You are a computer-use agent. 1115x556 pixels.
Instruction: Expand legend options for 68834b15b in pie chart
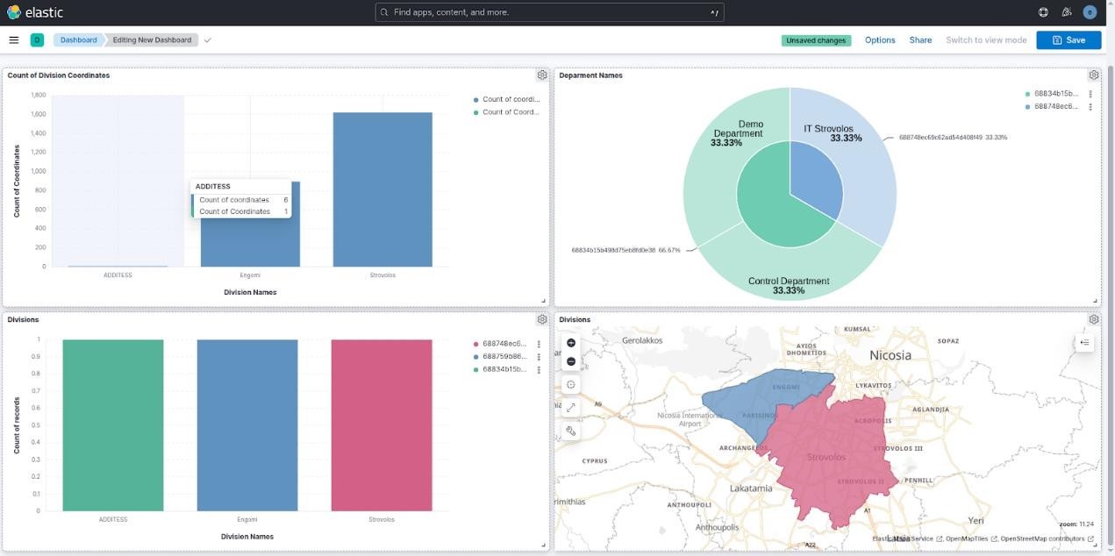click(1090, 94)
